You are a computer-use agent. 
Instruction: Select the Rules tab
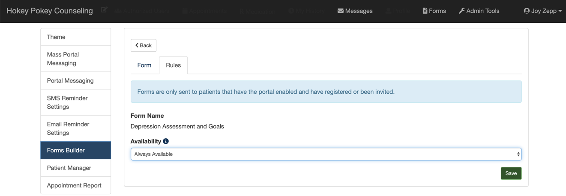tap(173, 65)
